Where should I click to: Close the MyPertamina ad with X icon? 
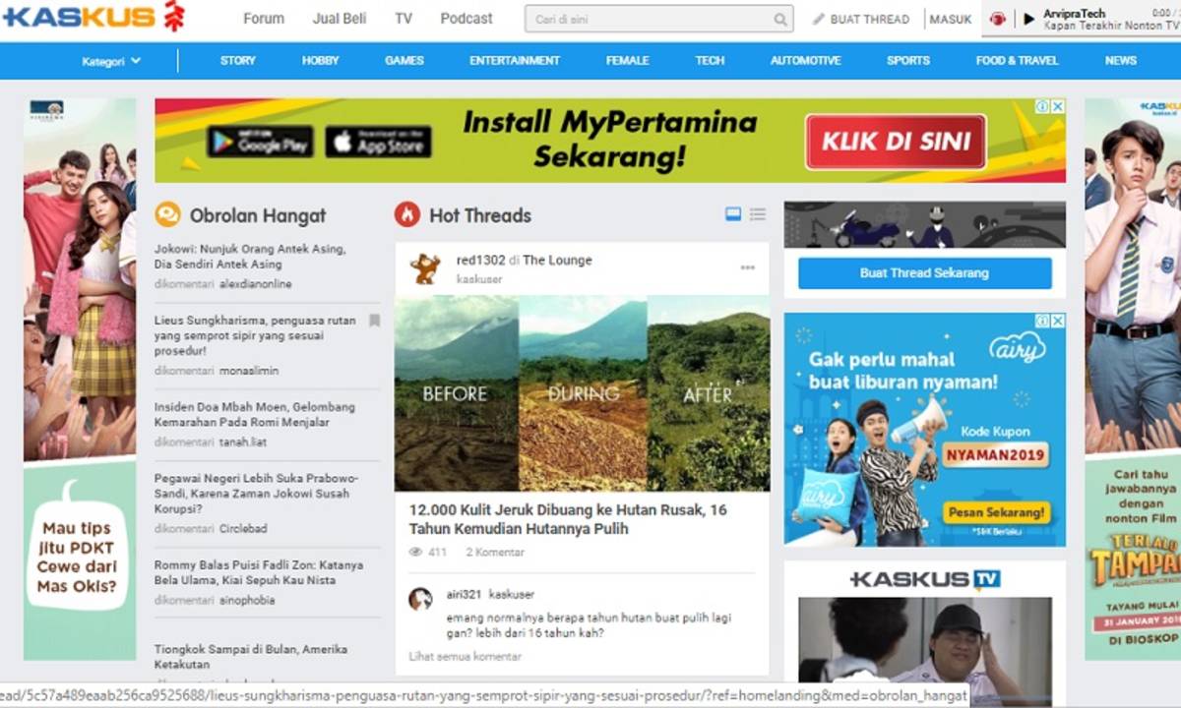[1058, 106]
